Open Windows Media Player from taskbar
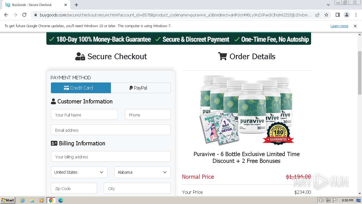 [42, 200]
